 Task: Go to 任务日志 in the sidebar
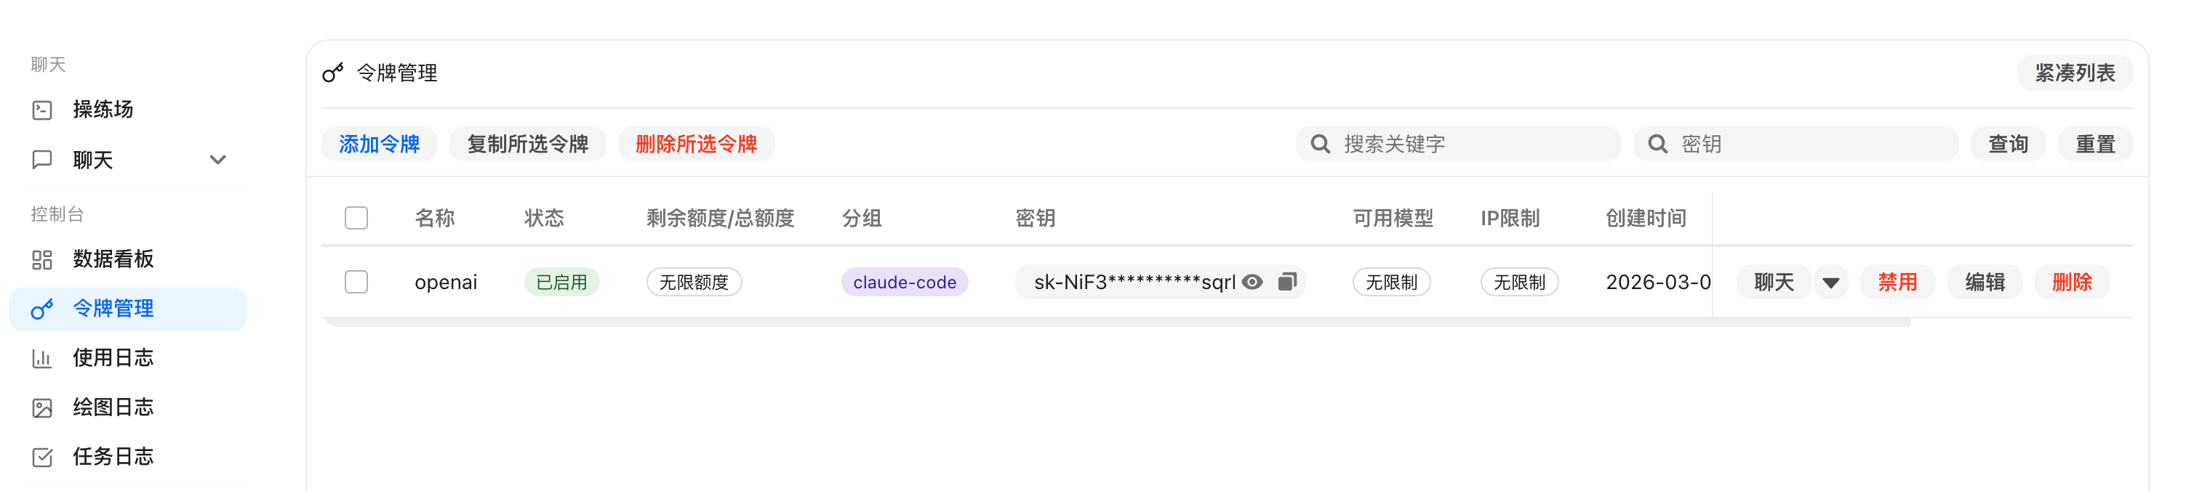pos(113,456)
